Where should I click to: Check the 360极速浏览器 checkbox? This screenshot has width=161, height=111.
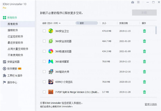pos(44,51)
